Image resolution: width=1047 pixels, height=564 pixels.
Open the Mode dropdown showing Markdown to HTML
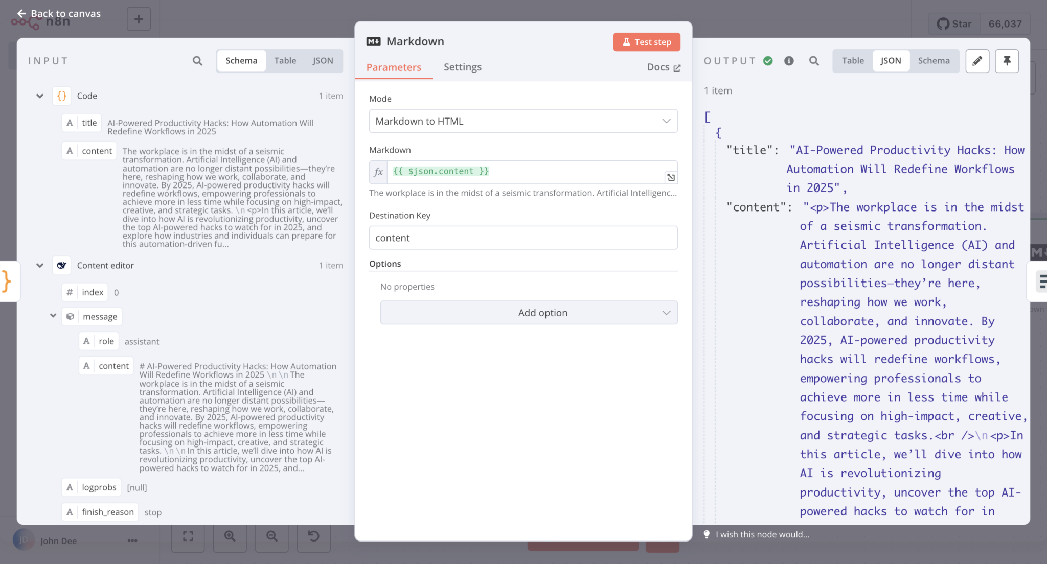pyautogui.click(x=522, y=121)
